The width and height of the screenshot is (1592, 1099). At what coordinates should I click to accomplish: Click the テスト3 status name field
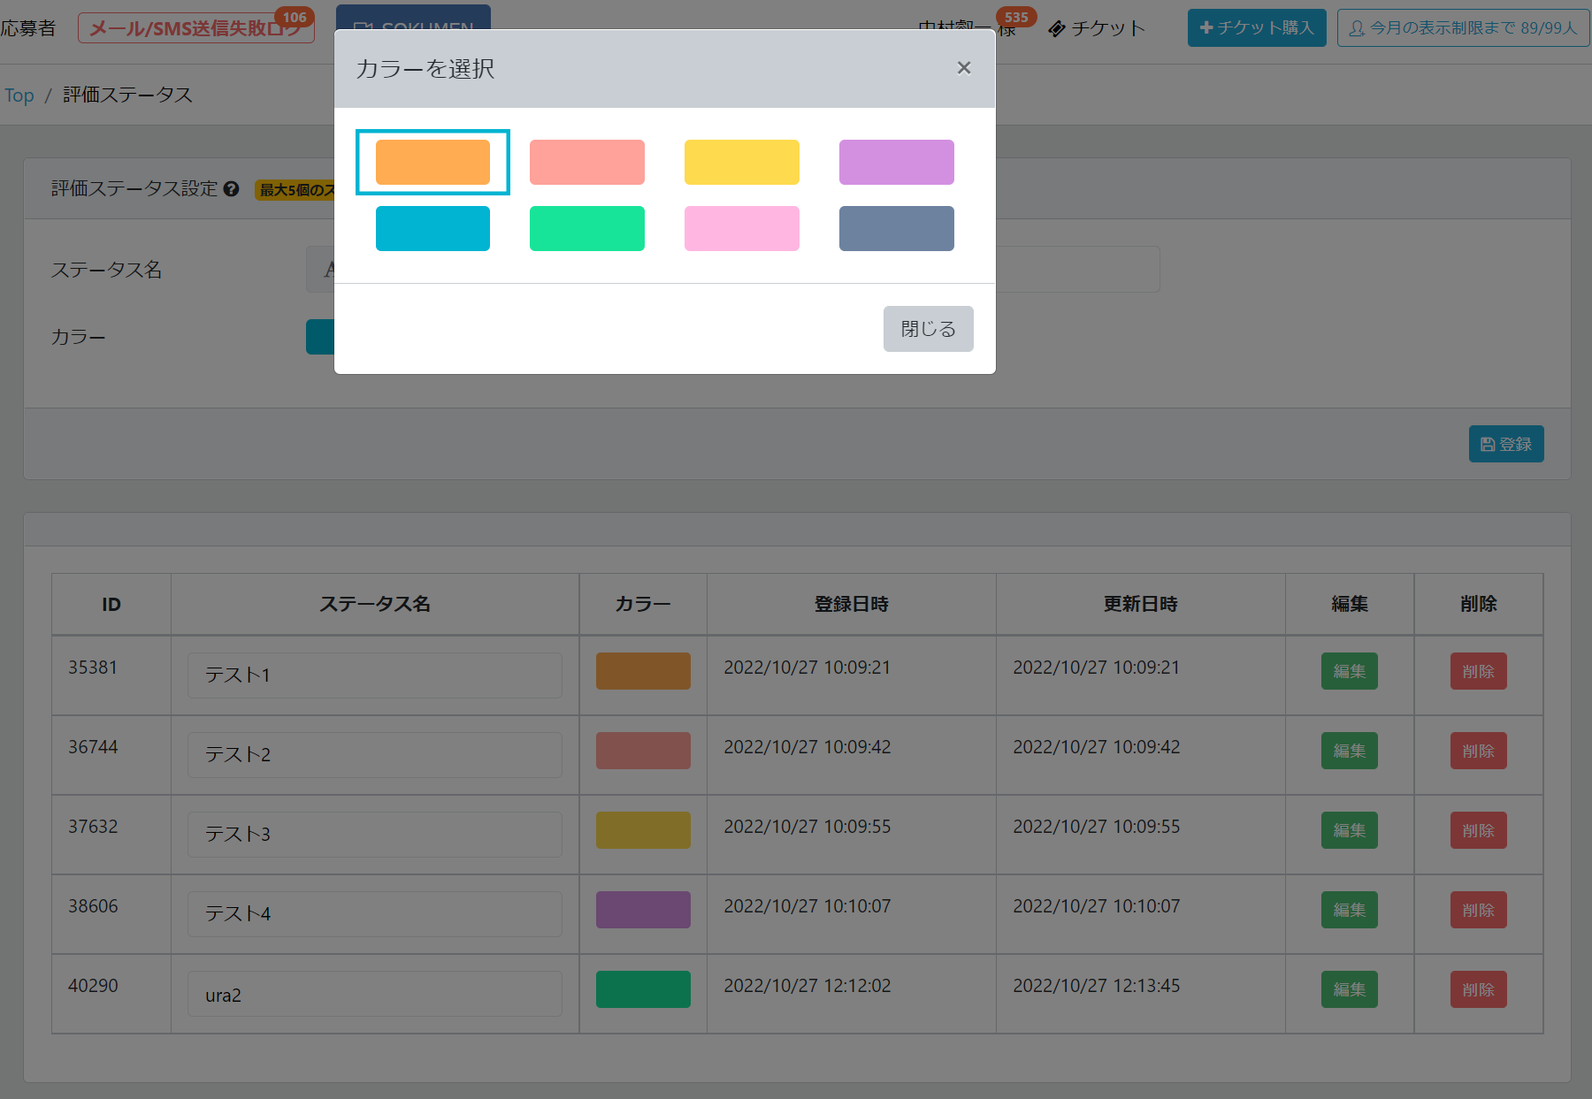tap(374, 835)
